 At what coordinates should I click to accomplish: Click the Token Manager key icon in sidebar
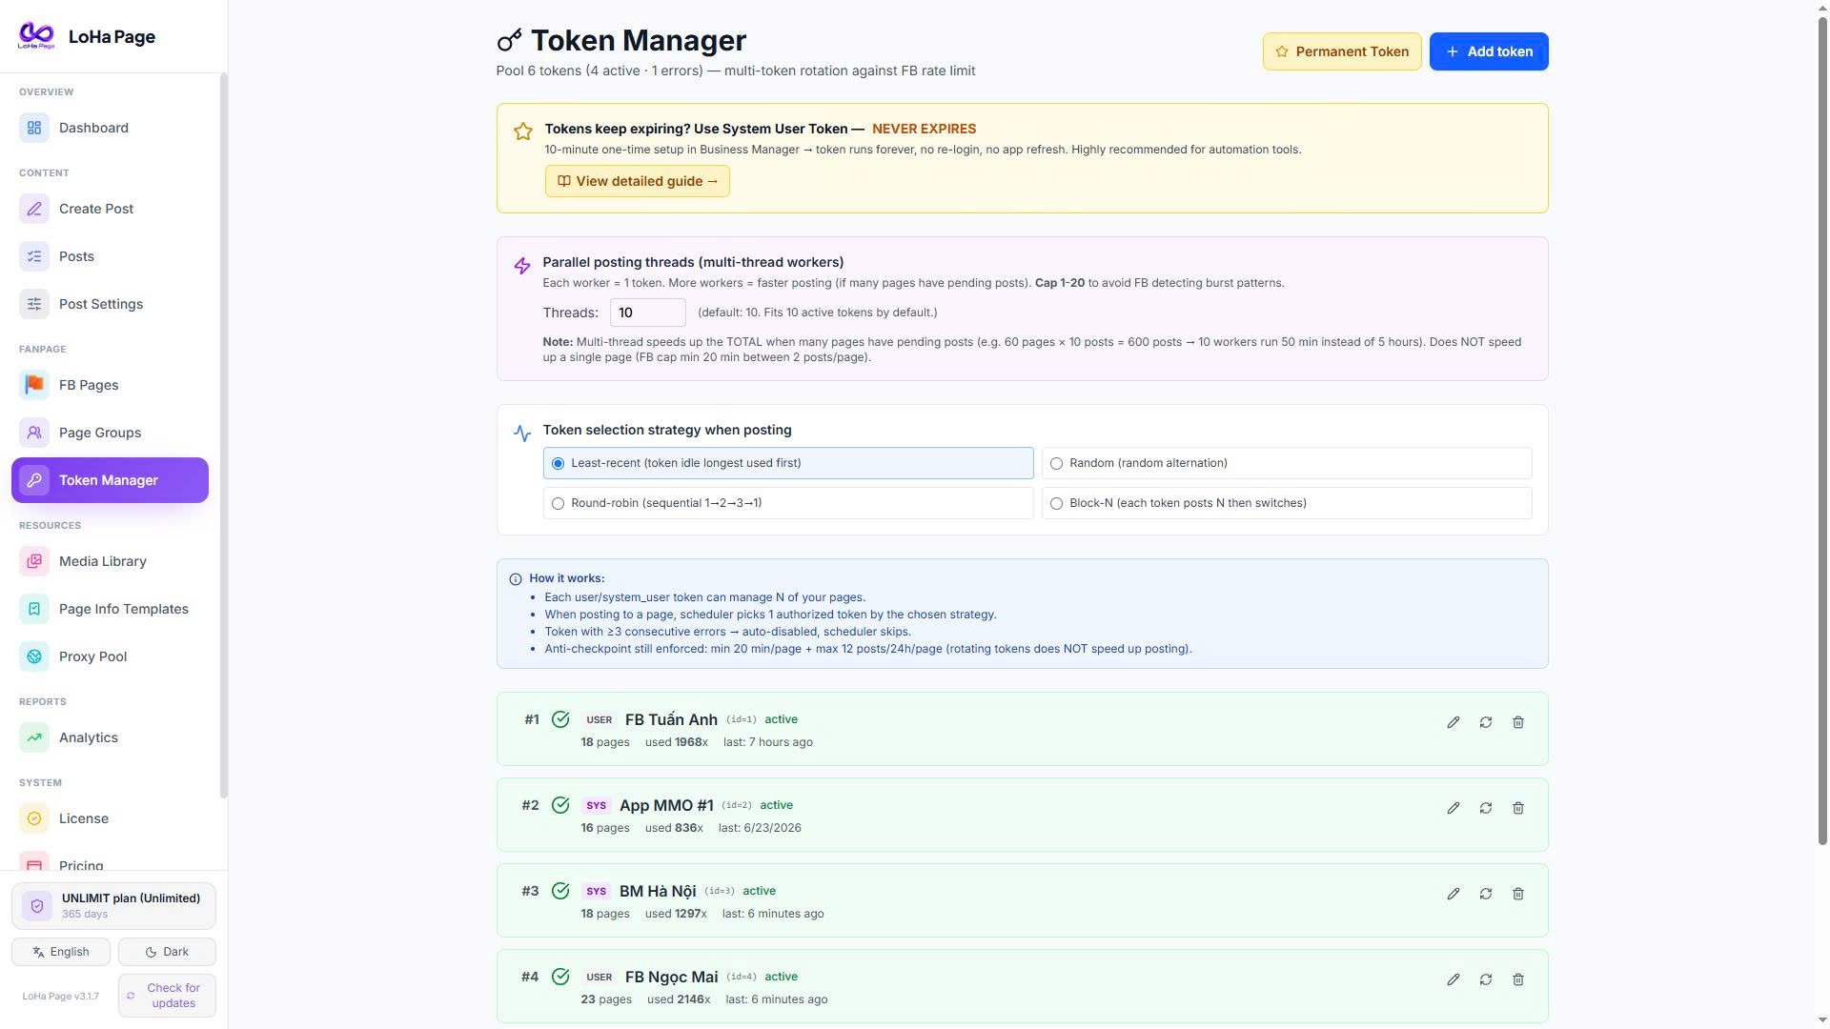point(34,480)
